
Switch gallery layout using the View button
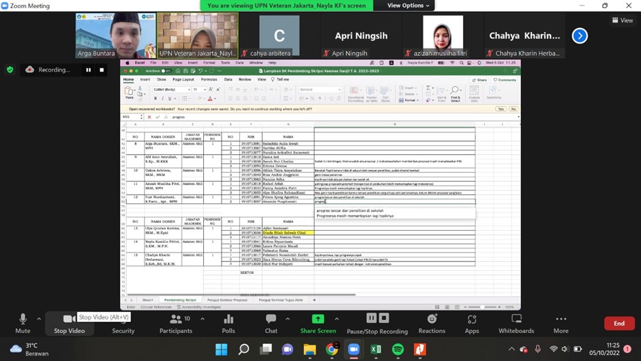[622, 20]
